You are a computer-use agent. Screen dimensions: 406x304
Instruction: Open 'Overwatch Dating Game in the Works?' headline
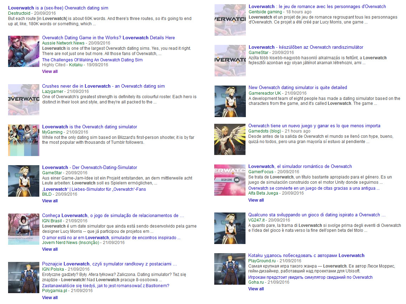coord(108,38)
